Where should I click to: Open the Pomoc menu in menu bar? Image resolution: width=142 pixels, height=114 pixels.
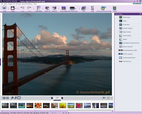pos(35,4)
